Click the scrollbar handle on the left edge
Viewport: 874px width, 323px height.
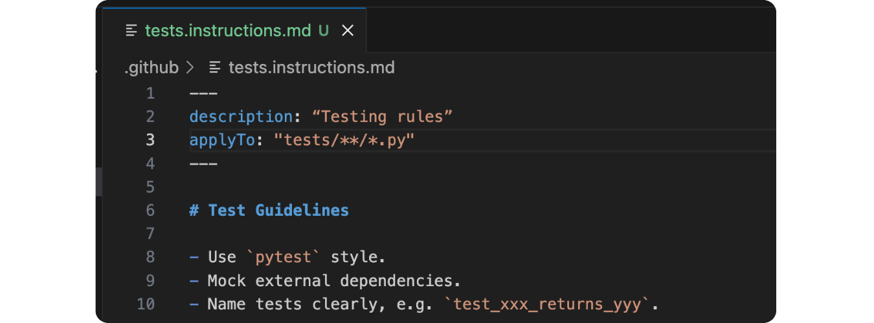pyautogui.click(x=98, y=182)
